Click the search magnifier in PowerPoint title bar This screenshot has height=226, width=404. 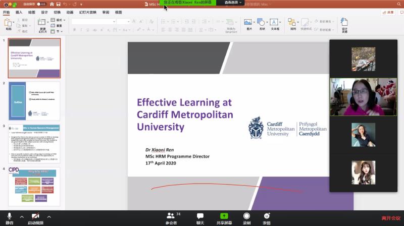pos(399,4)
